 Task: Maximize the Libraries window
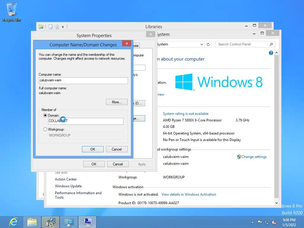[254, 26]
